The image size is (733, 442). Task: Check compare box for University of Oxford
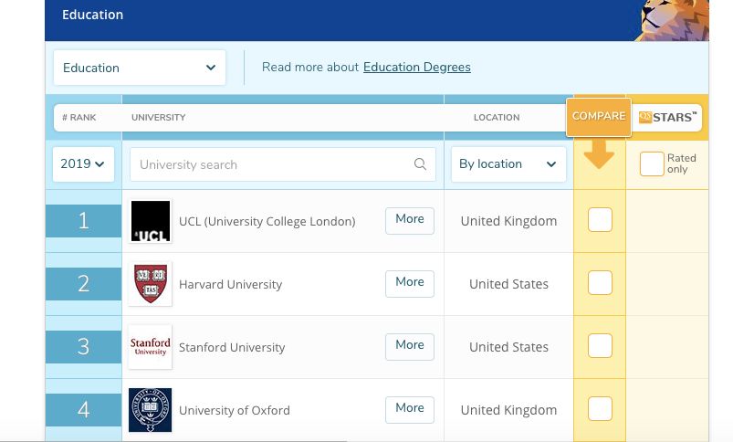point(600,409)
